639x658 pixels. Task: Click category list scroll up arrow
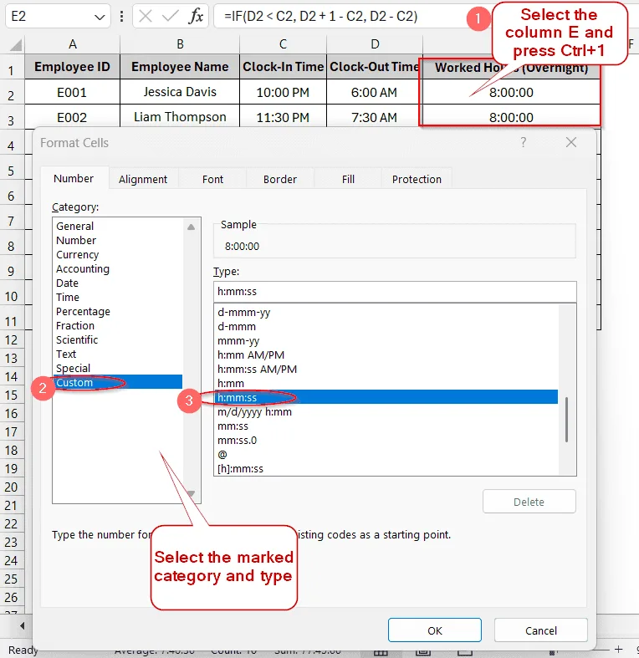[191, 227]
